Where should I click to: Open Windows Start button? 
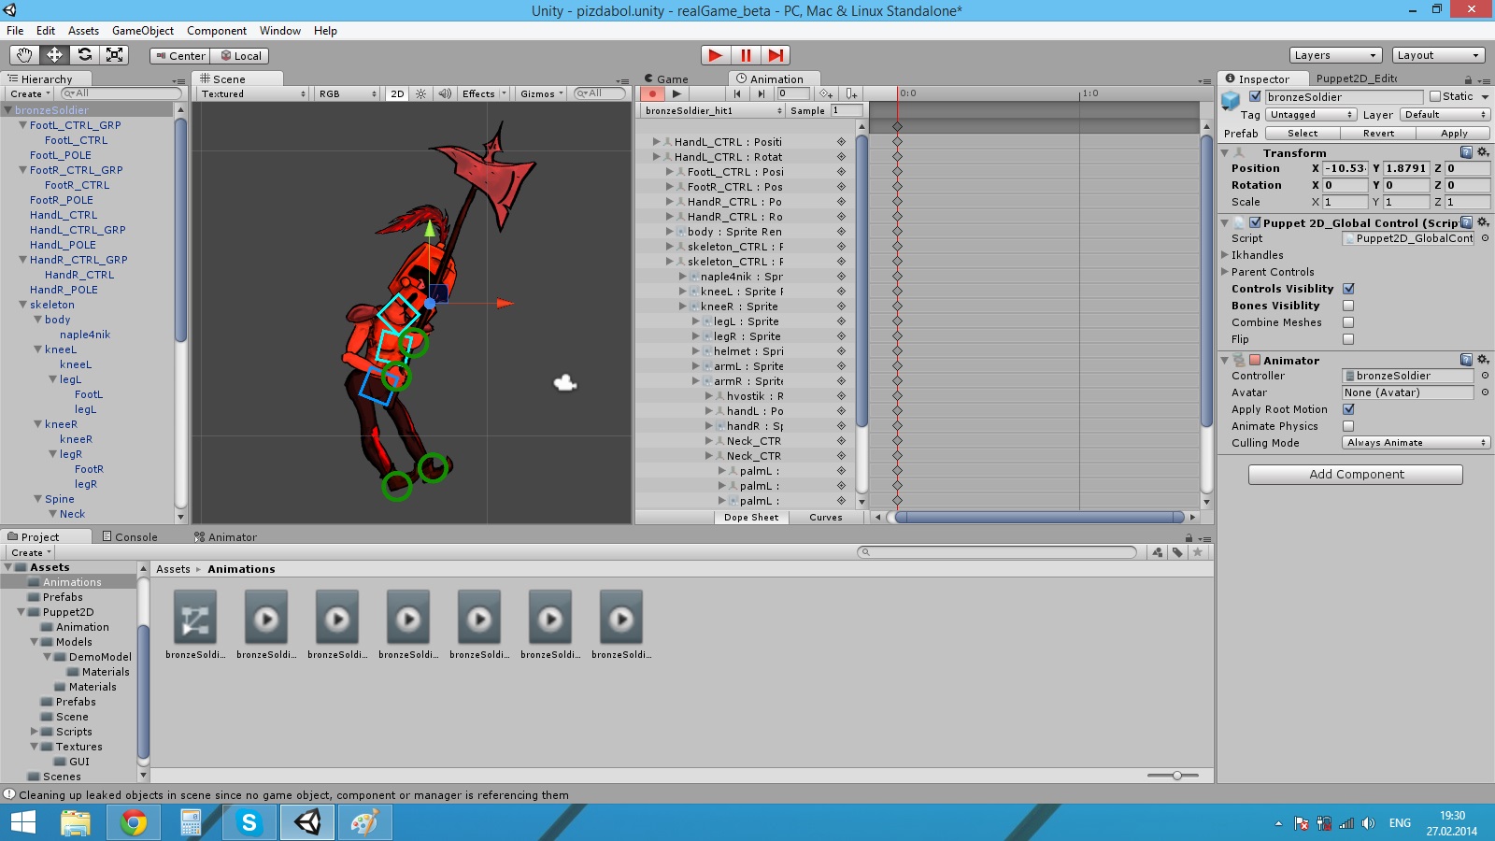pos(22,822)
